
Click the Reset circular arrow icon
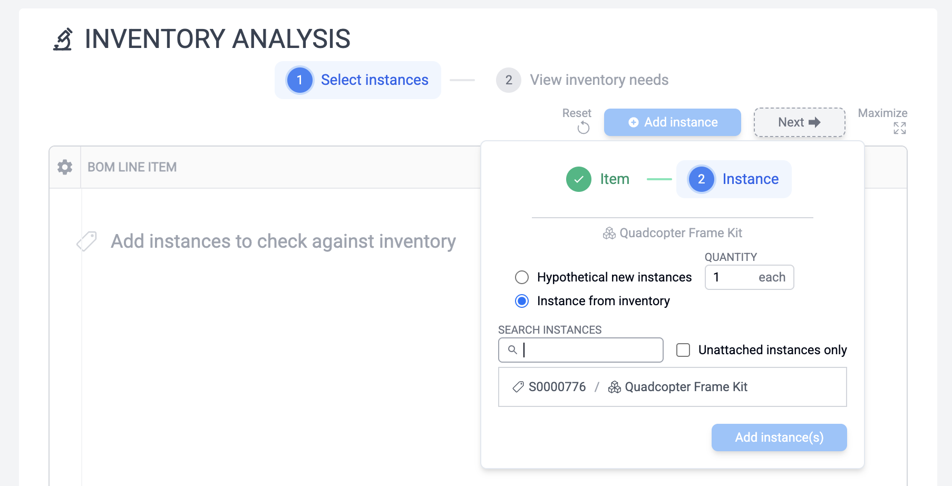[583, 127]
